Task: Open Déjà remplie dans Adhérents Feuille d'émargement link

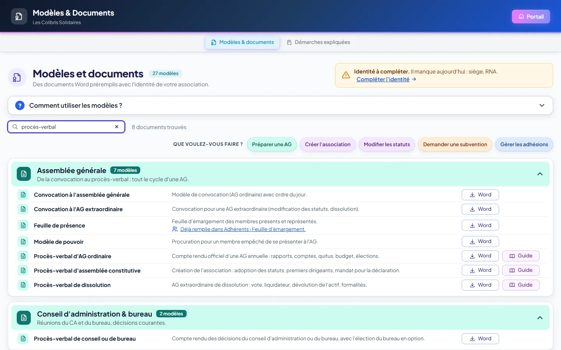Action: (243, 229)
